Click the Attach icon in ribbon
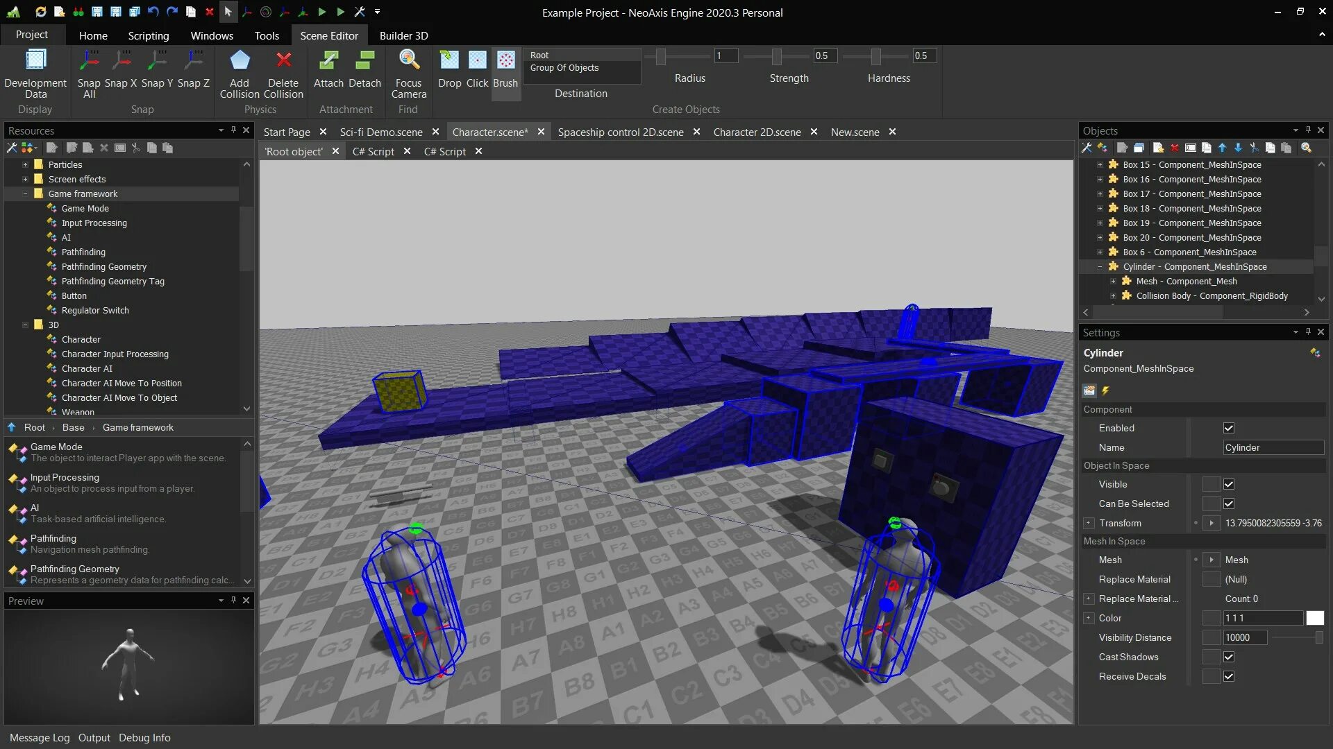The height and width of the screenshot is (749, 1333). (328, 61)
